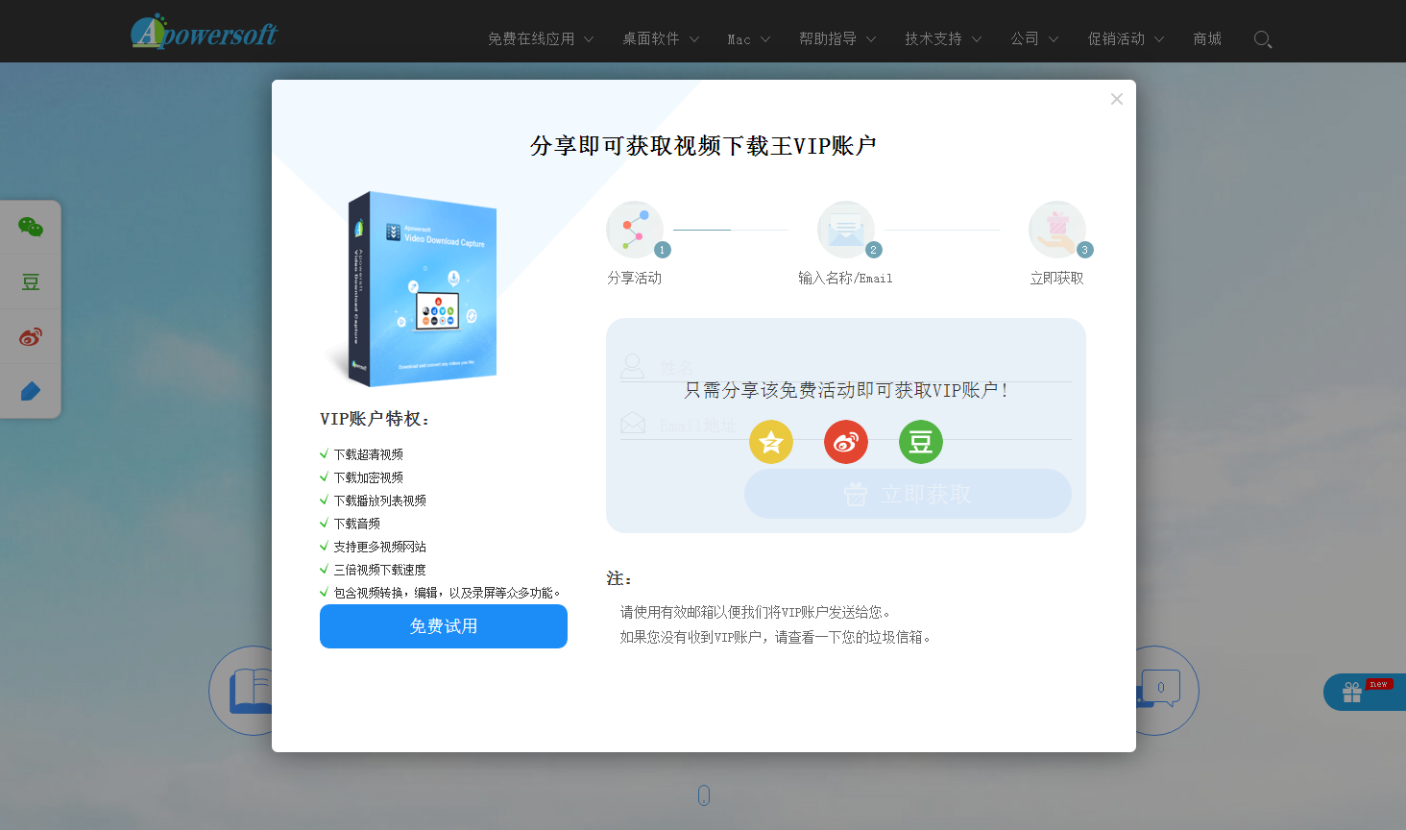The image size is (1406, 830).
Task: Open the 技术支持 navigation item
Action: (934, 38)
